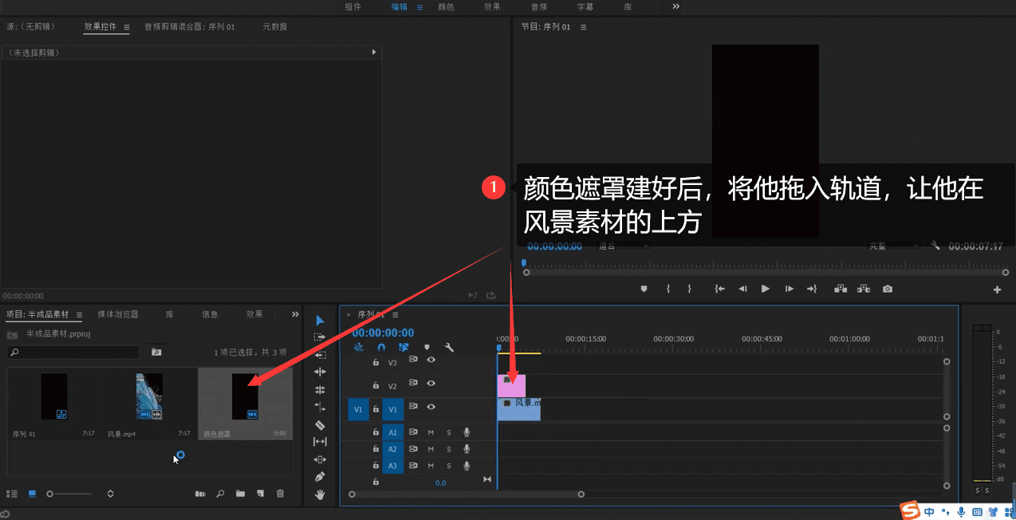
Task: Solo audio track A2
Action: click(448, 449)
